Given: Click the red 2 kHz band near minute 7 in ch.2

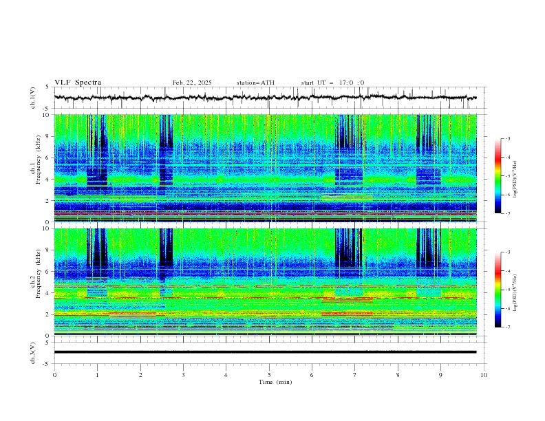Looking at the screenshot, I should click(348, 314).
